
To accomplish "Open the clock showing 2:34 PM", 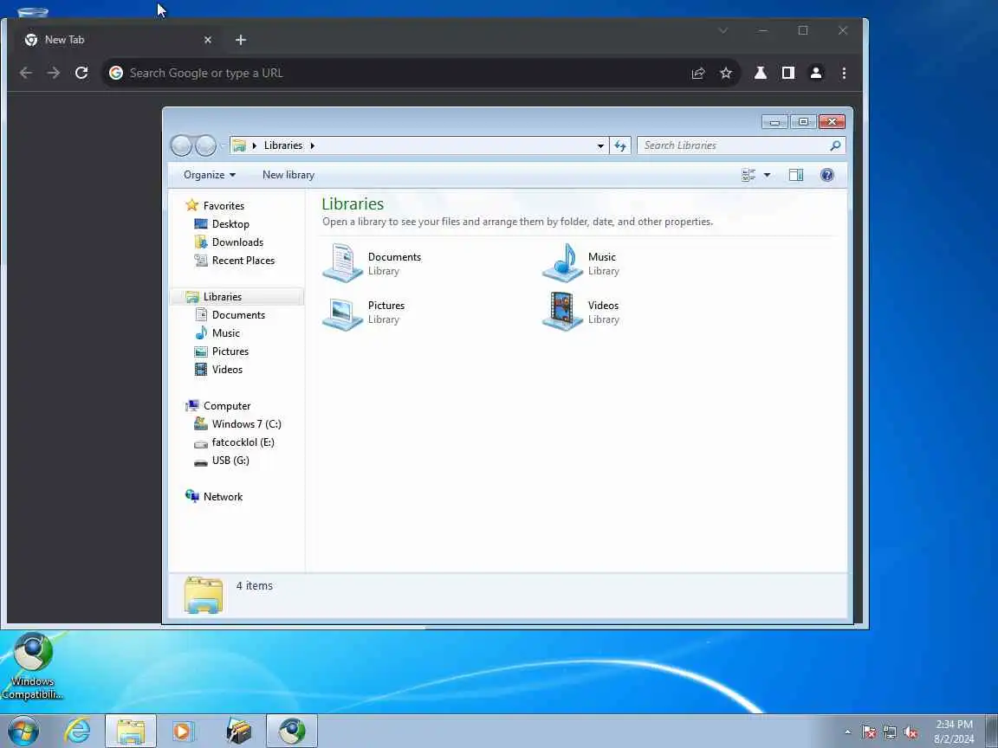I will tap(954, 732).
